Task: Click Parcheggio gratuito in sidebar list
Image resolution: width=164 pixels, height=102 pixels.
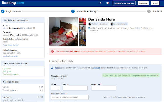Action: (11, 74)
